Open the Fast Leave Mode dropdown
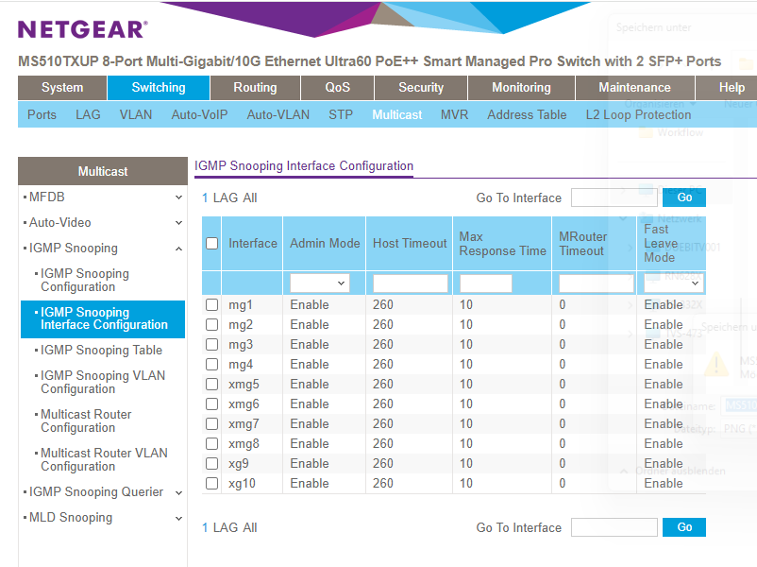 (x=674, y=283)
